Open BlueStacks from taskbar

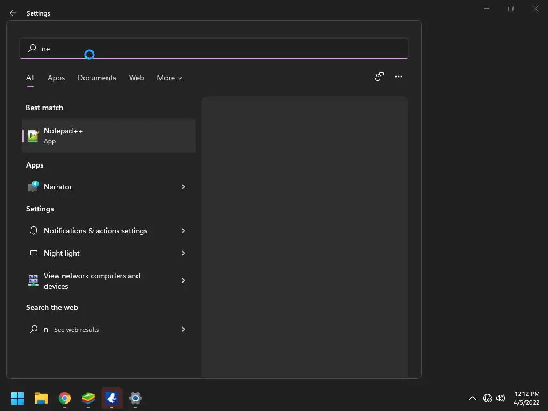[88, 398]
